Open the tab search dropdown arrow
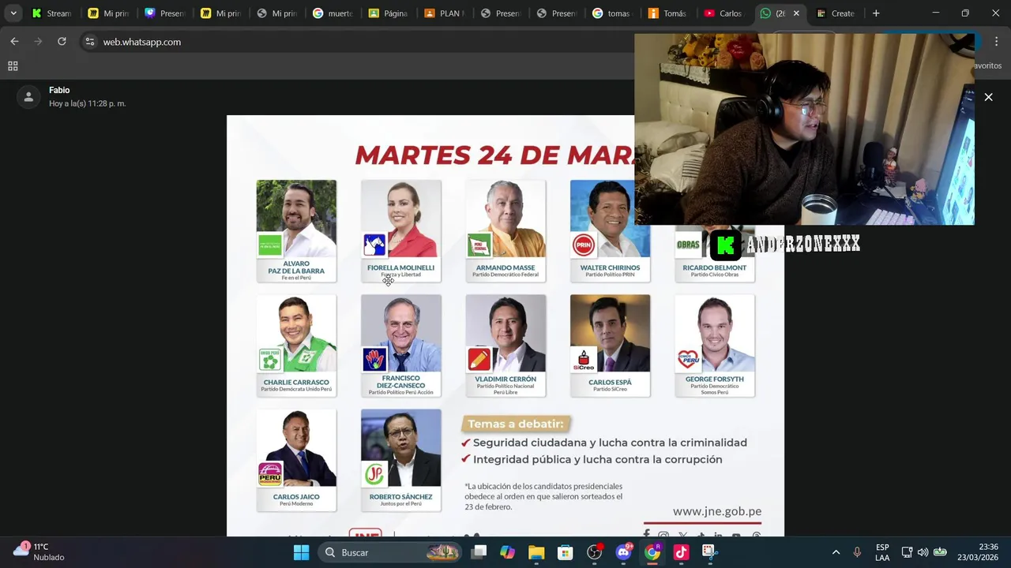Screen dimensions: 1011x568 pyautogui.click(x=13, y=13)
